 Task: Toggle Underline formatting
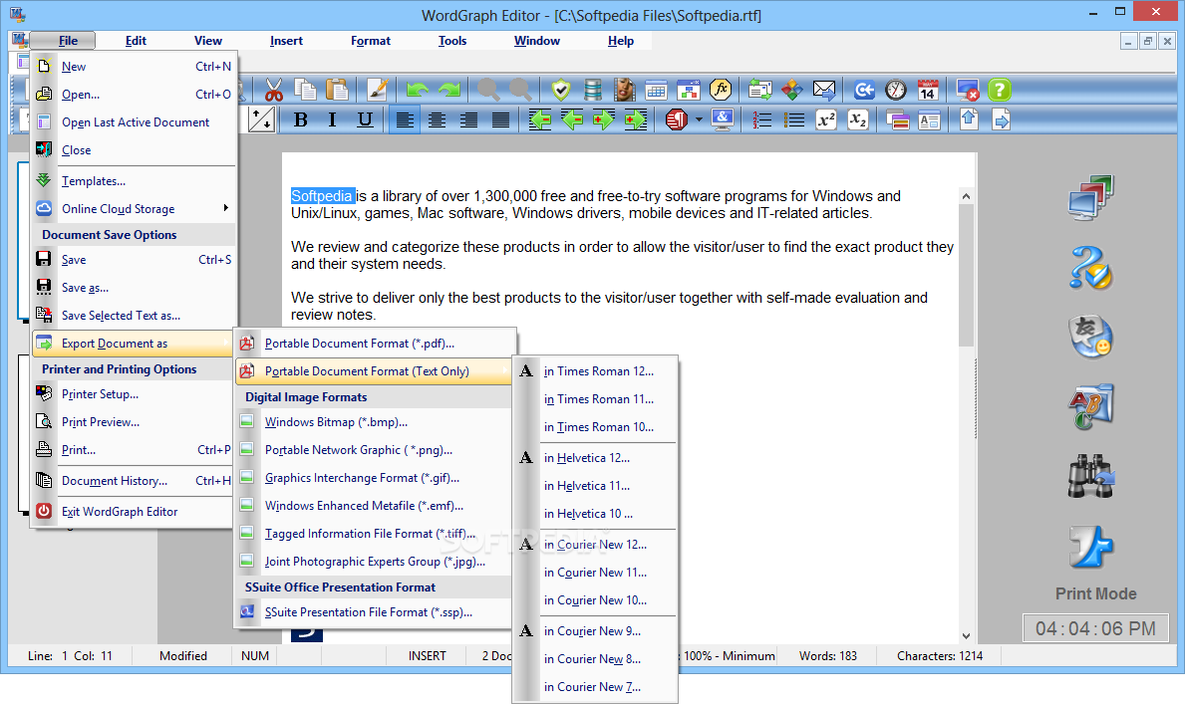[364, 119]
